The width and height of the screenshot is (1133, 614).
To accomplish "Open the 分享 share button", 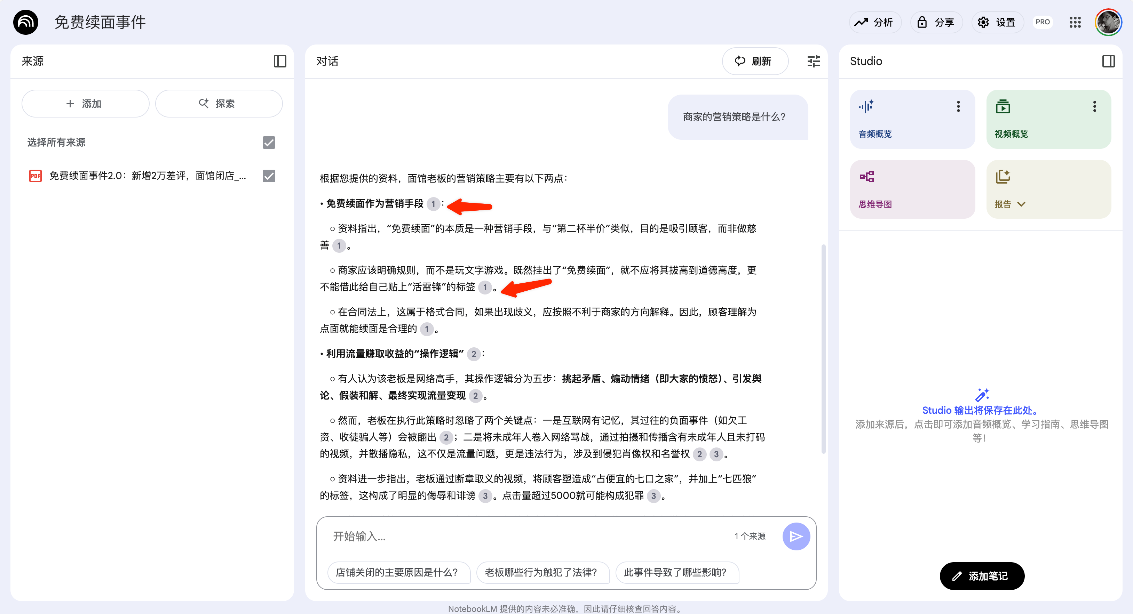I will [936, 22].
